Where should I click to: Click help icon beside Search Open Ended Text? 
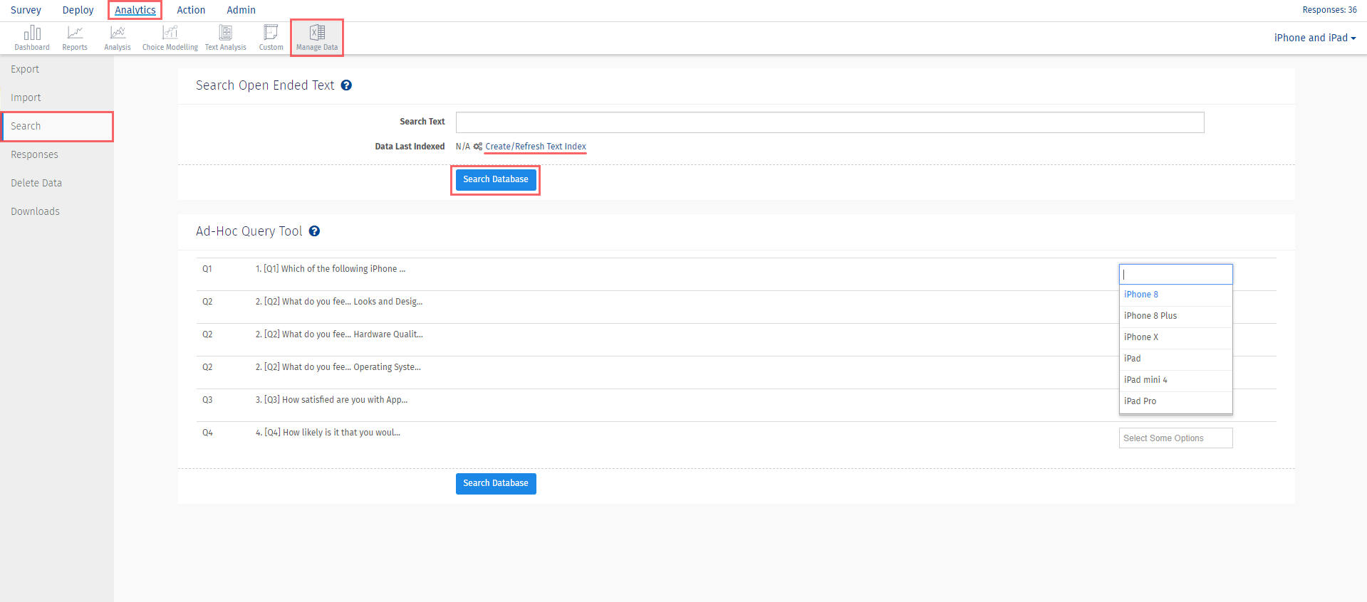pyautogui.click(x=346, y=85)
